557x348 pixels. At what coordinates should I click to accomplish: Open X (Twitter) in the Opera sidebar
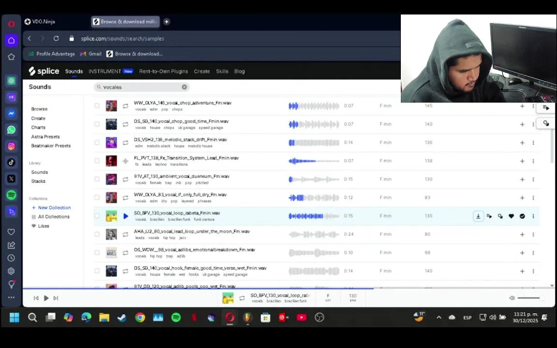click(12, 179)
